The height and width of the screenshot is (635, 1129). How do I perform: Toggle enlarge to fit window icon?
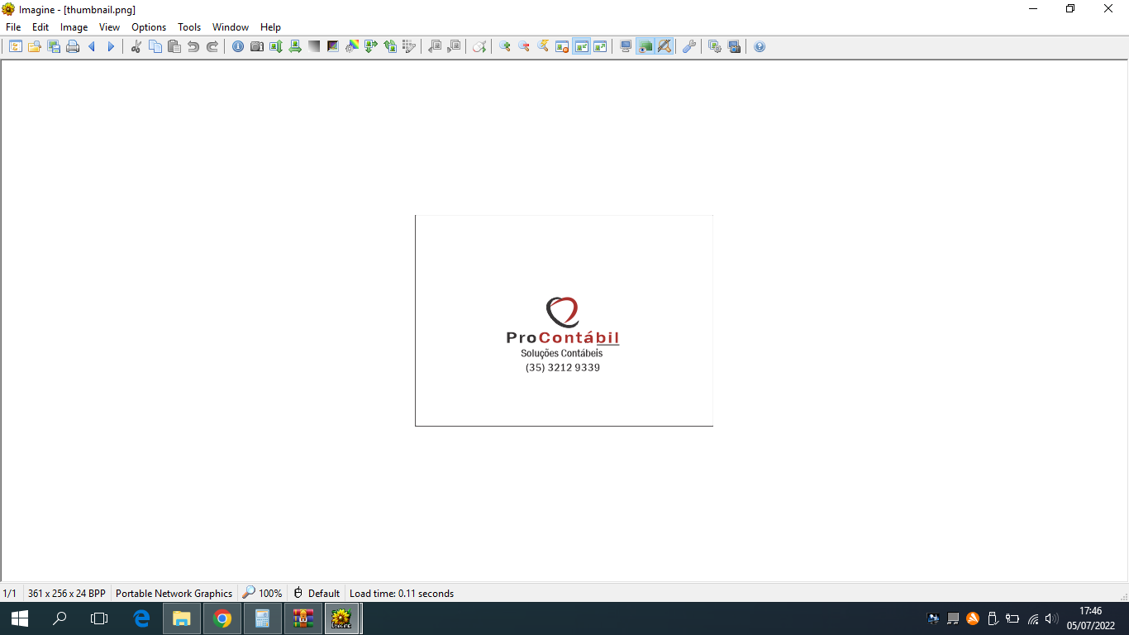click(x=600, y=47)
